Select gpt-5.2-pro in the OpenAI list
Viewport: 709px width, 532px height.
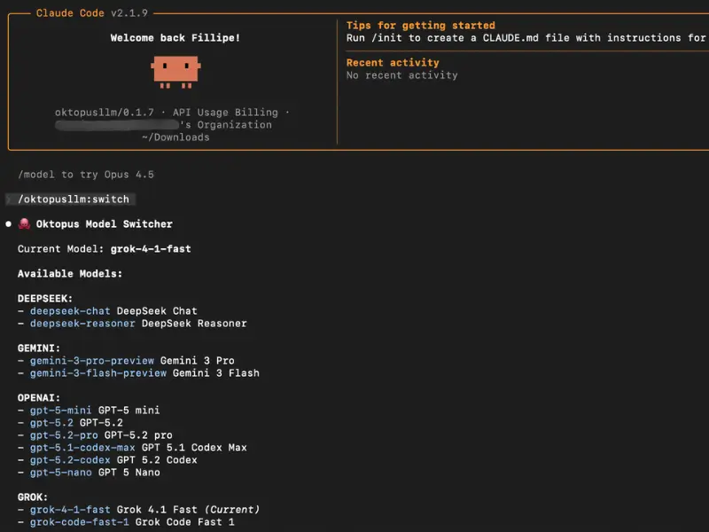pyautogui.click(x=64, y=435)
